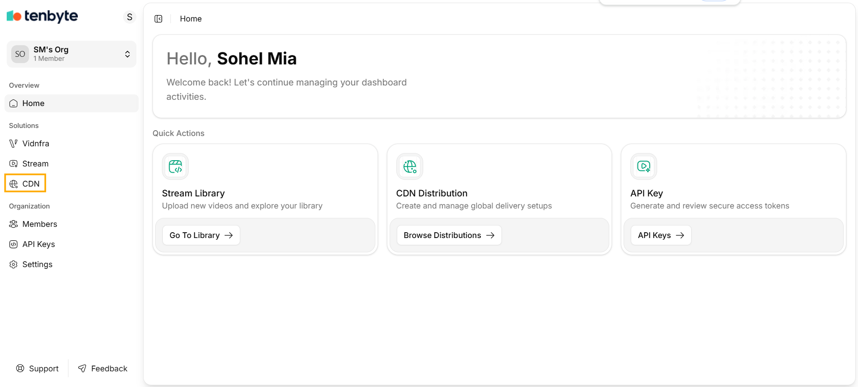Click the Organization section label
This screenshot has height=387, width=858.
(30, 206)
